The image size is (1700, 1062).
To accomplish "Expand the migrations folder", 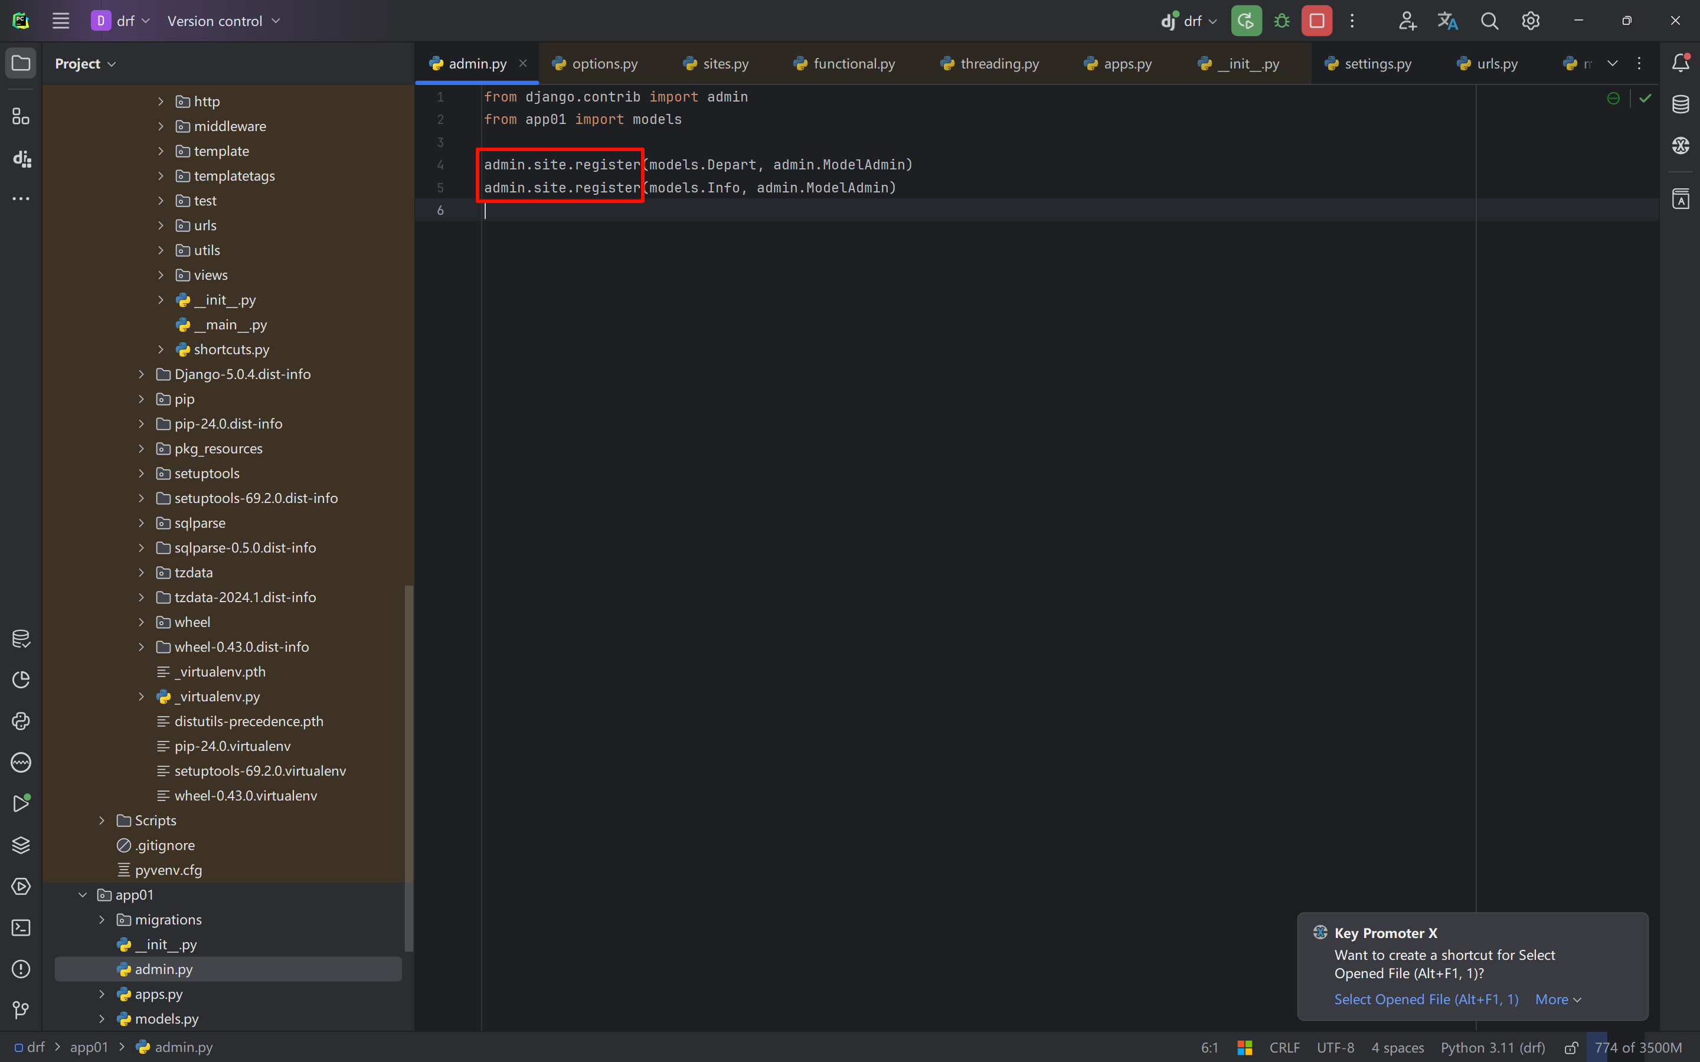I will 102,919.
